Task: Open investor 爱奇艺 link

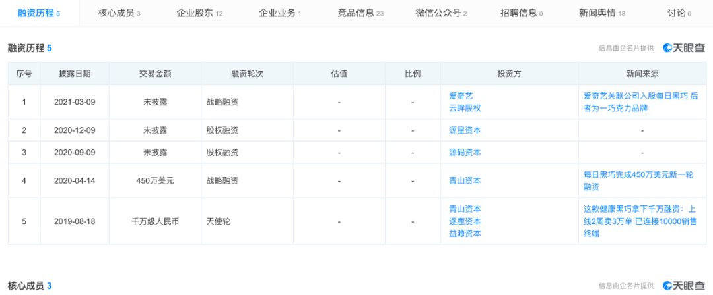Action: click(461, 95)
